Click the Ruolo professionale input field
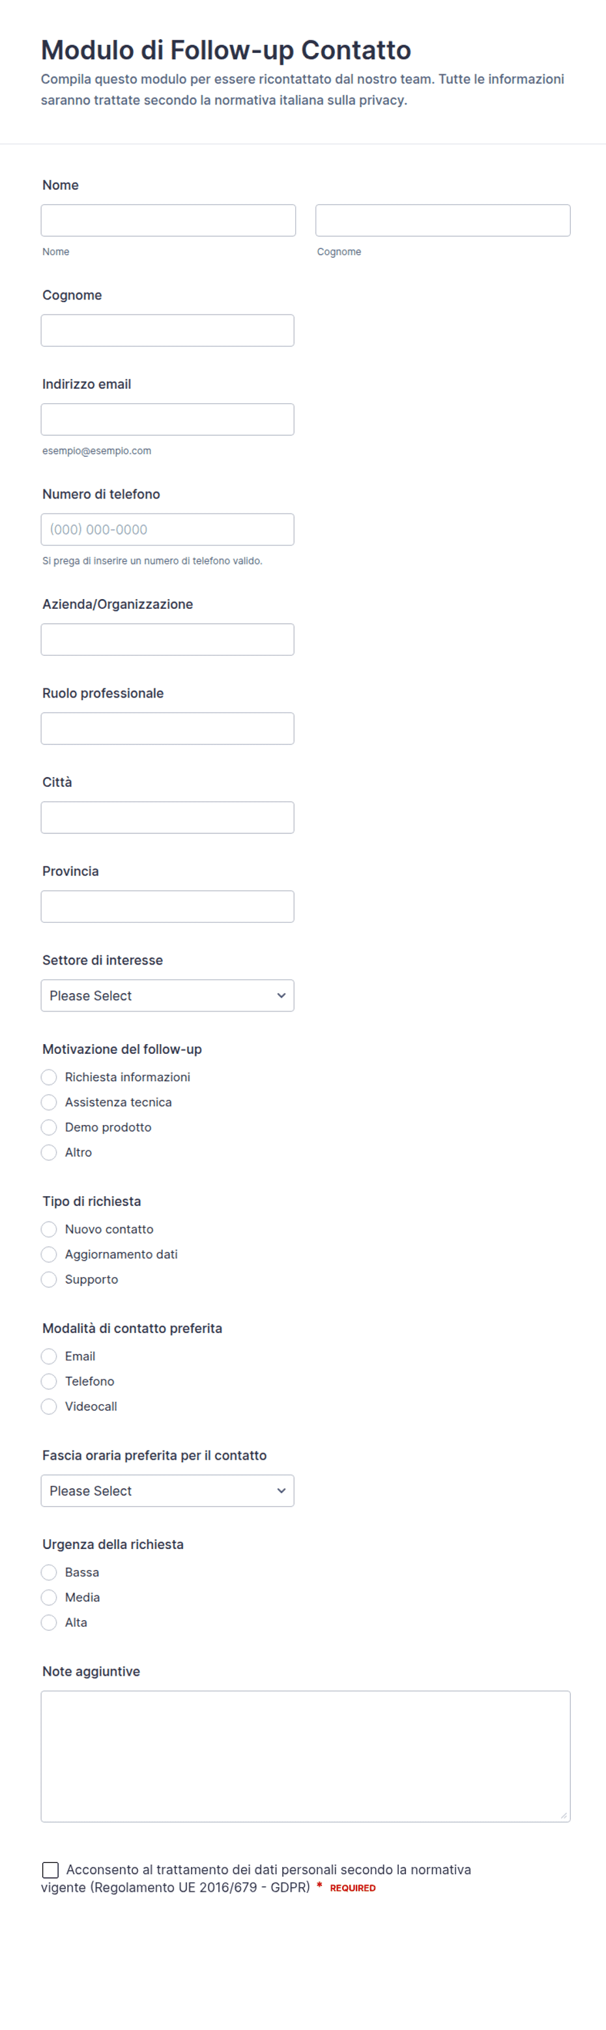Image resolution: width=606 pixels, height=2030 pixels. pos(167,728)
